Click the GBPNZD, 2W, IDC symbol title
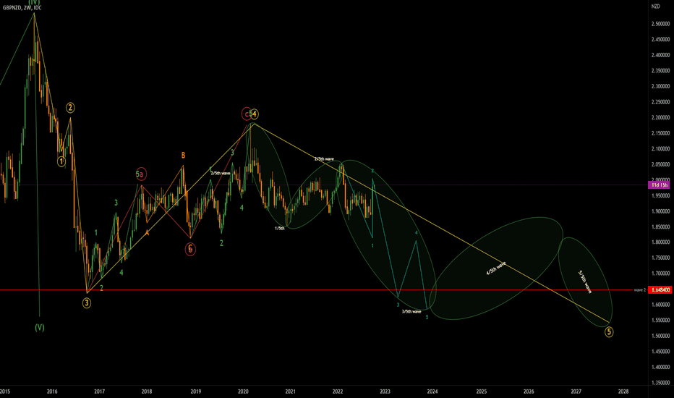Screen dimensions: 674x398 click(22, 8)
